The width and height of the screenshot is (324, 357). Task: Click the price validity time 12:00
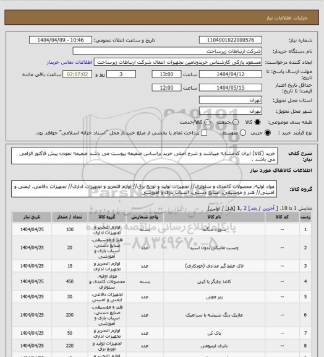click(x=166, y=87)
